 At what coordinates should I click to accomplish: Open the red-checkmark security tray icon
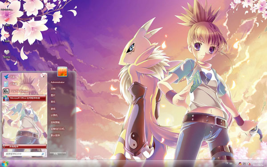pos(249,164)
